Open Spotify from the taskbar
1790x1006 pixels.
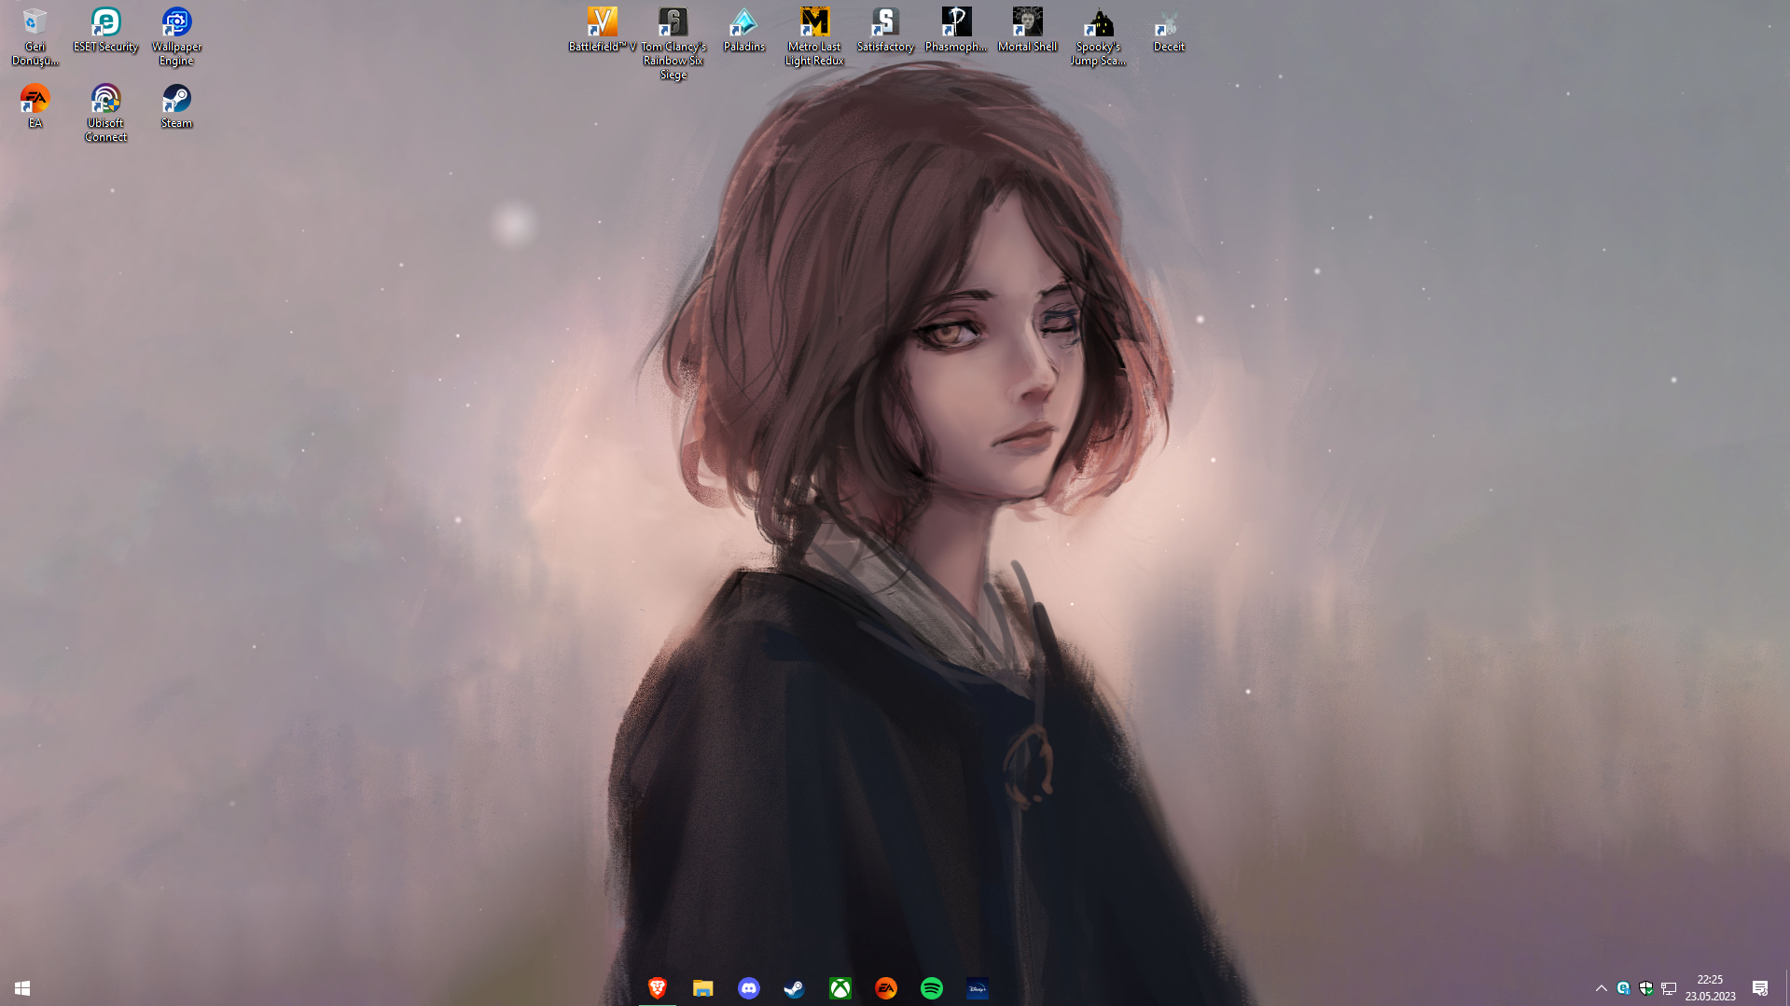932,988
